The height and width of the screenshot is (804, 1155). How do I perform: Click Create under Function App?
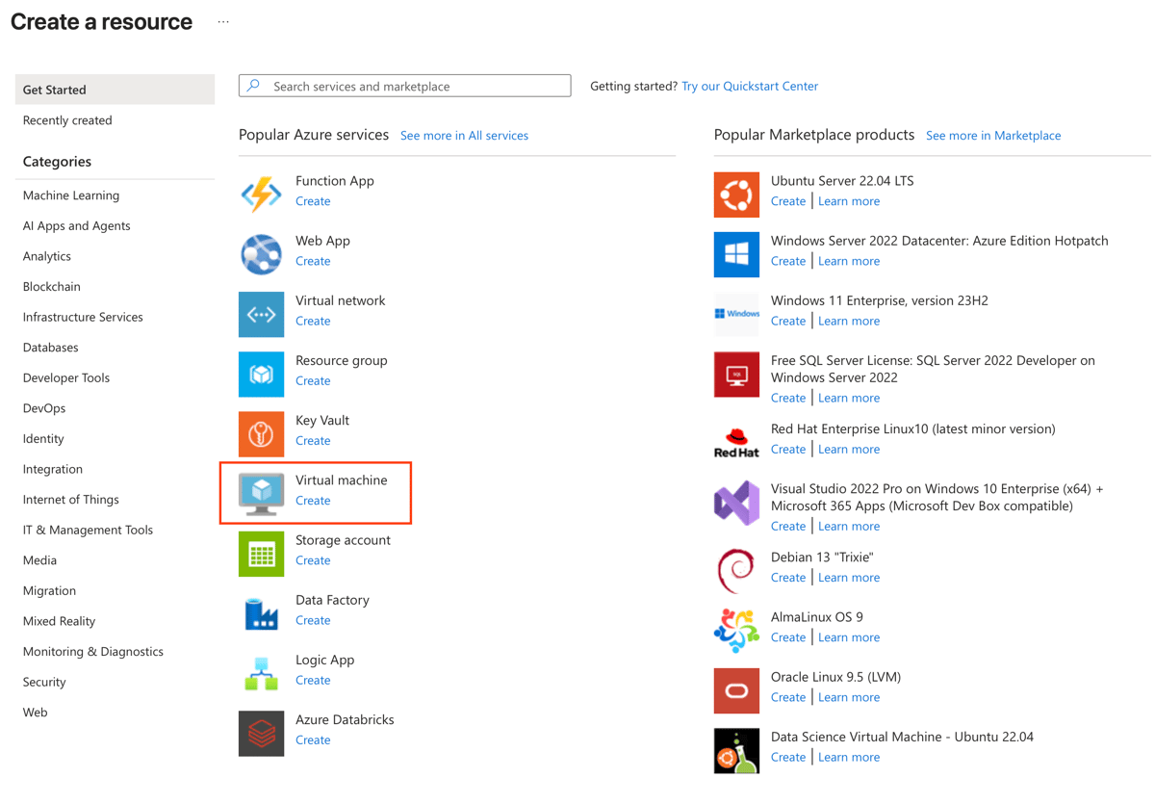(313, 201)
